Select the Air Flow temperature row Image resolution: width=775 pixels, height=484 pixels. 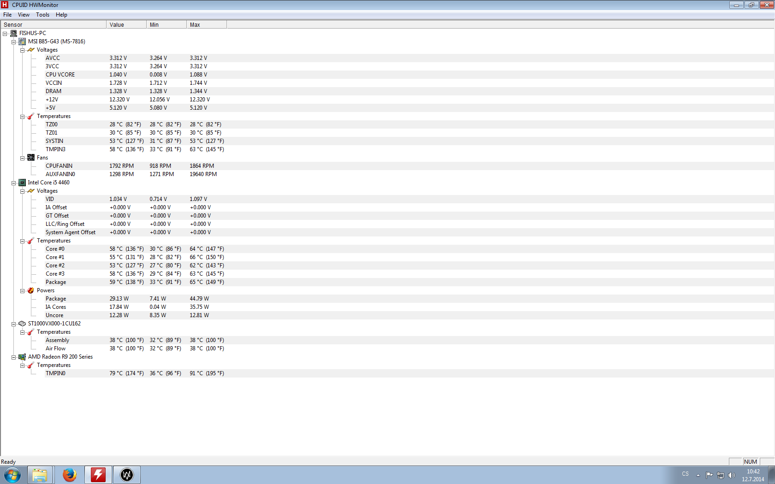click(x=410, y=348)
